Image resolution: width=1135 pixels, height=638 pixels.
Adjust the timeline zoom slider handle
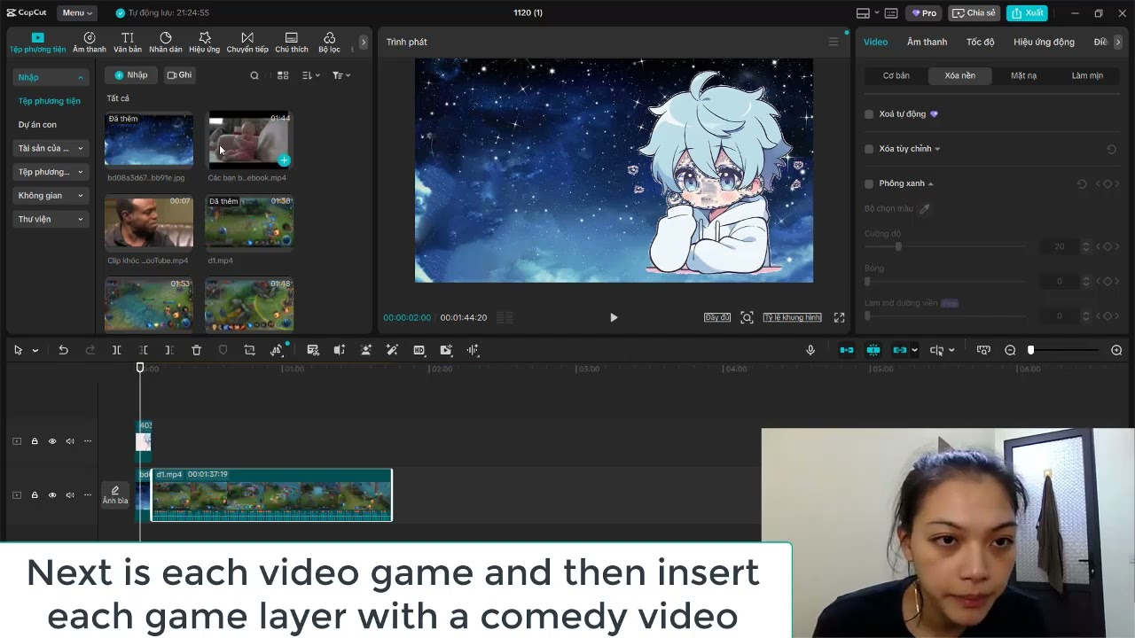(x=1030, y=350)
